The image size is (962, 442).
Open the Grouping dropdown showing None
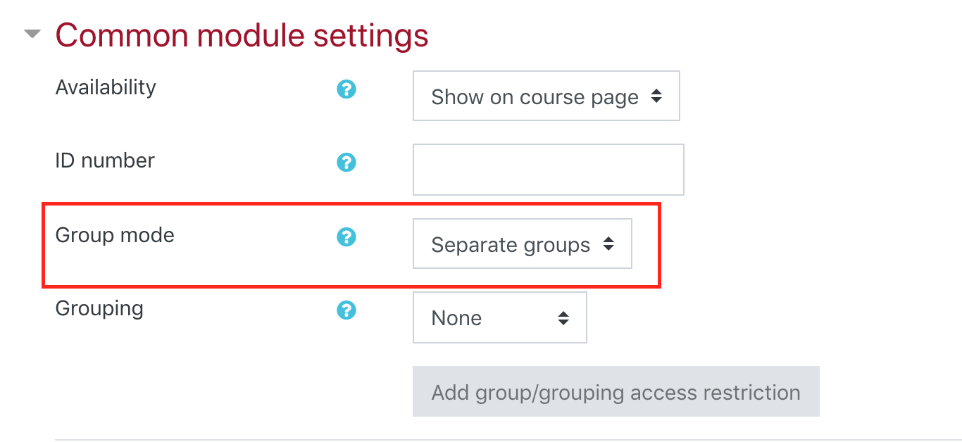[499, 317]
